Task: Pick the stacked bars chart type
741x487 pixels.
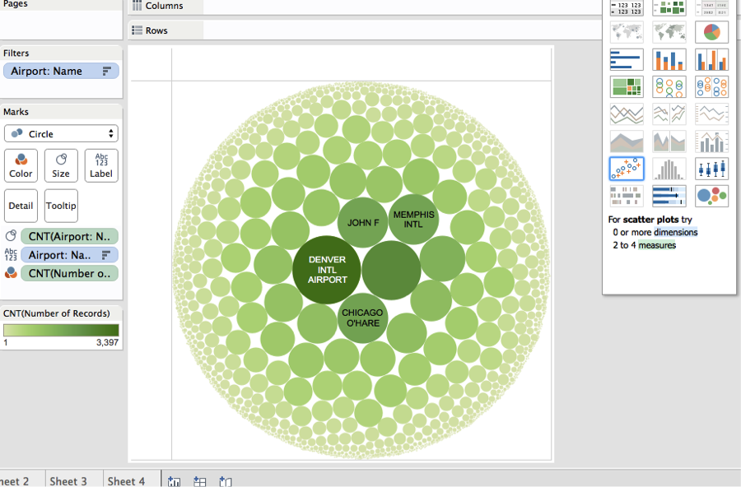Action: point(669,60)
